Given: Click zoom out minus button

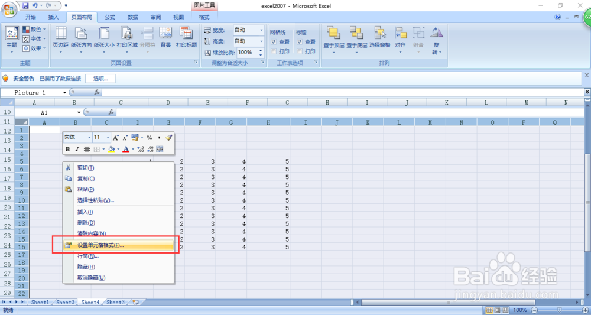Looking at the screenshot, I should click(x=534, y=310).
